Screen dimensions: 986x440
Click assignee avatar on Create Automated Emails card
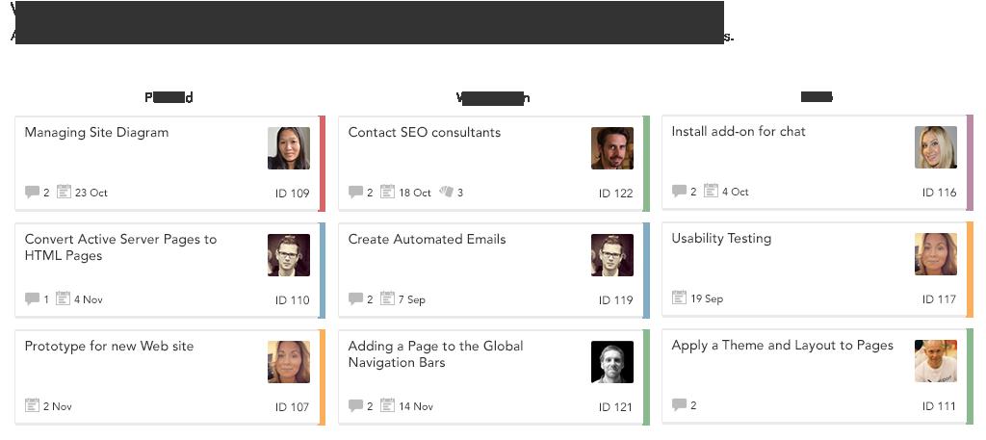(x=612, y=255)
